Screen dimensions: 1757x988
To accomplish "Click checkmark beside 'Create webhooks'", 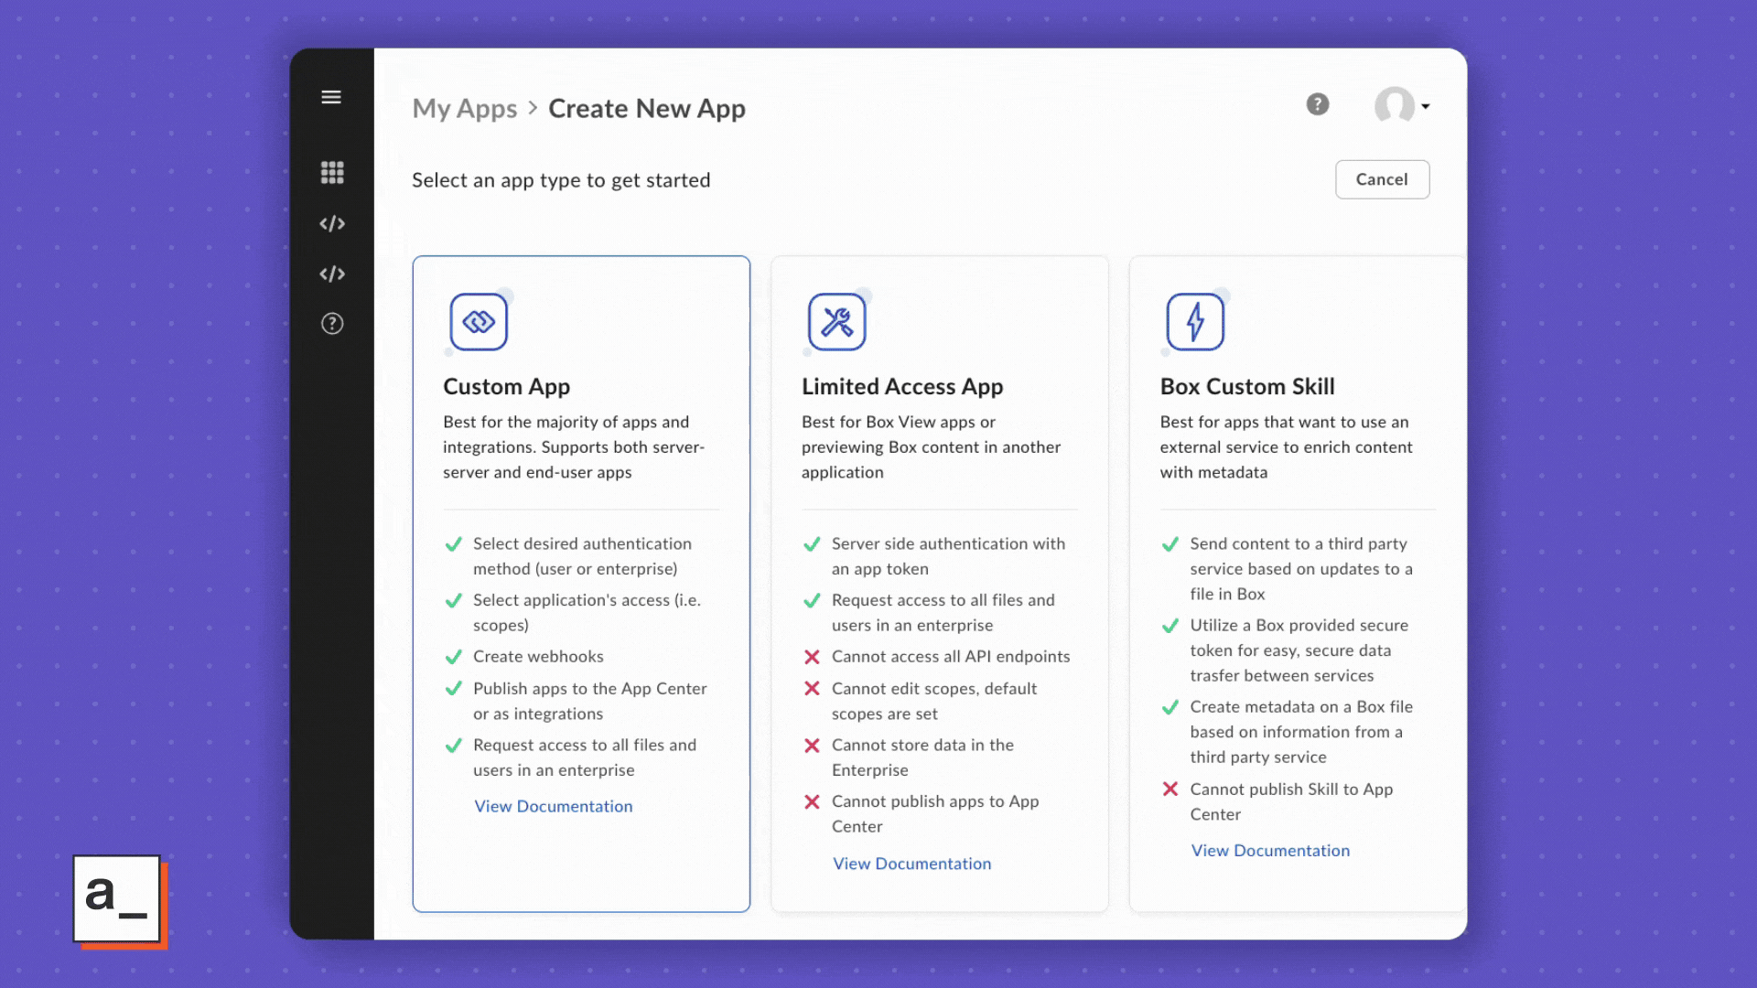I will click(453, 657).
